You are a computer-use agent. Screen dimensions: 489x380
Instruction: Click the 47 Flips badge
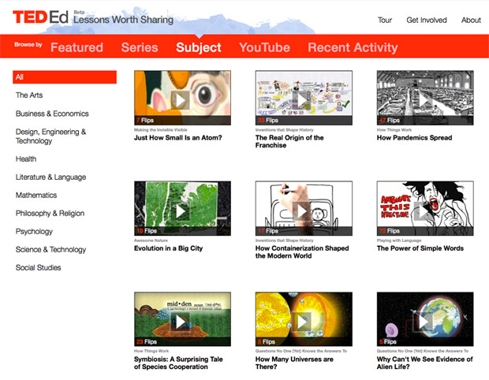[x=389, y=121]
